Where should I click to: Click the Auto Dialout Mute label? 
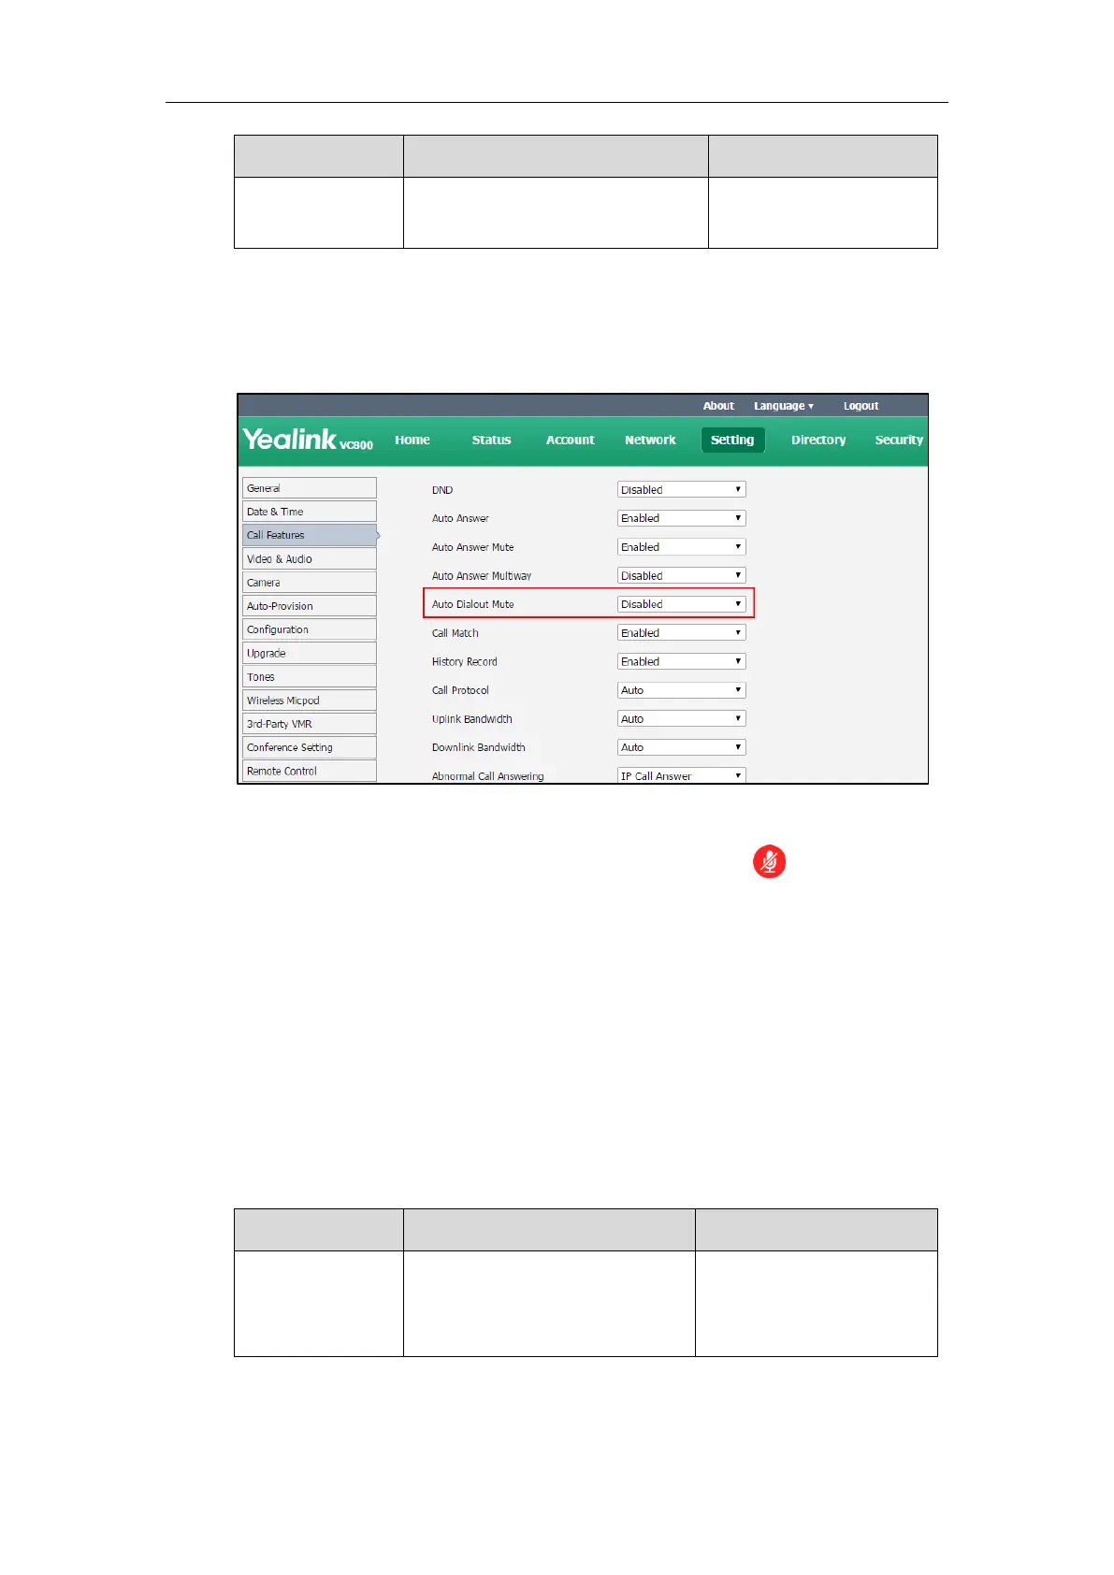472,604
